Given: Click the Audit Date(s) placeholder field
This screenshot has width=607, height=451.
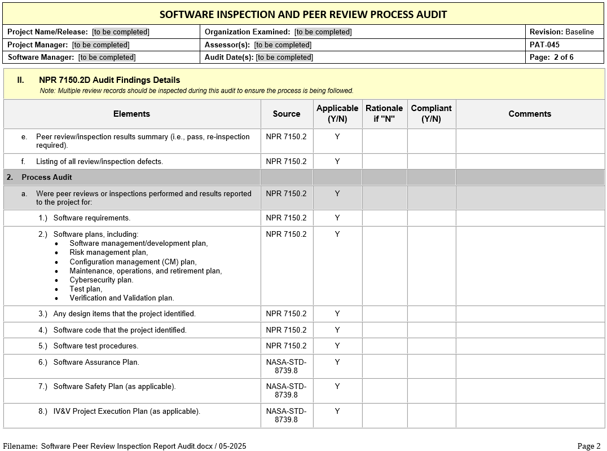Looking at the screenshot, I should [x=284, y=58].
